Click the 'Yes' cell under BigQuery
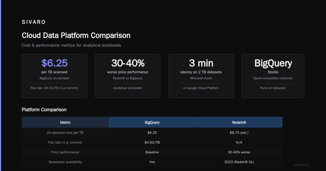 (152, 162)
